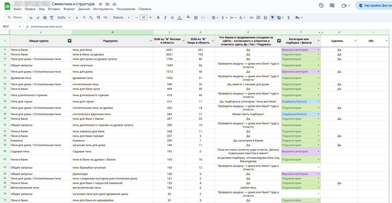This screenshot has width=392, height=203.
Task: Toggle the filter button in toolbar
Action: pos(272,18)
